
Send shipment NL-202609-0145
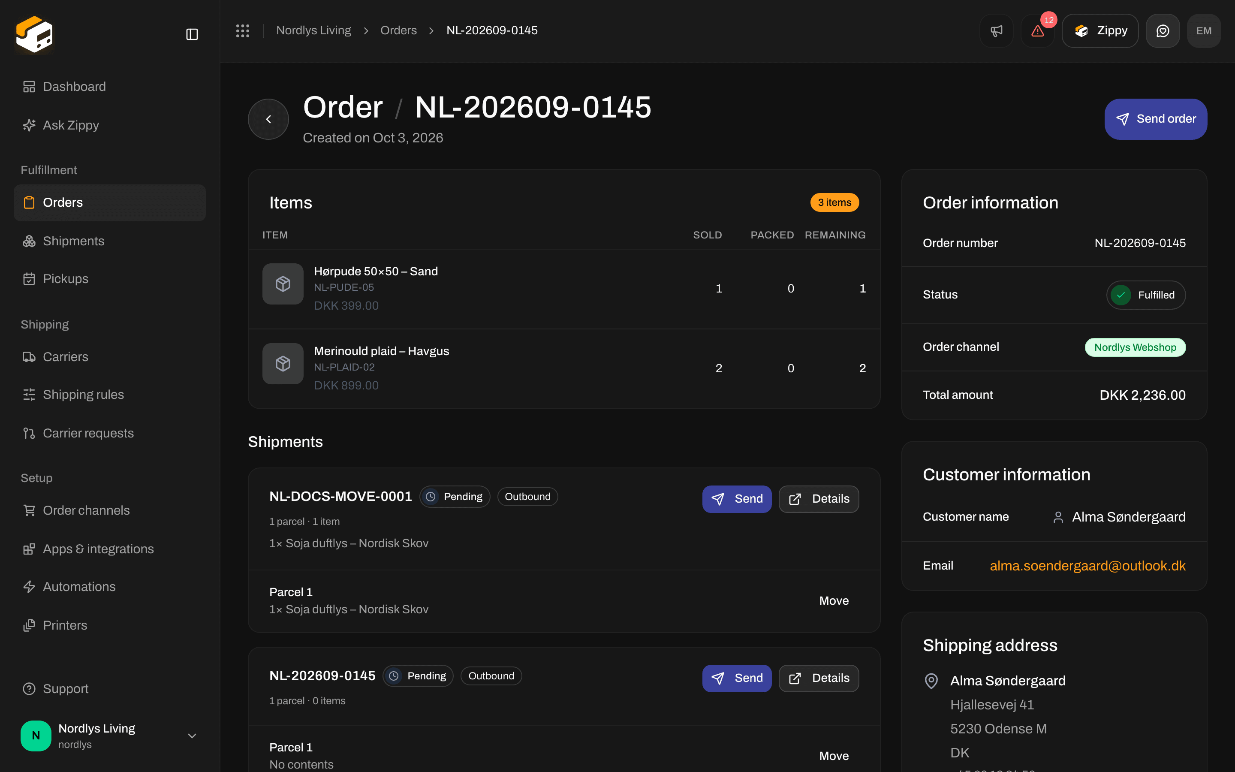pos(736,678)
